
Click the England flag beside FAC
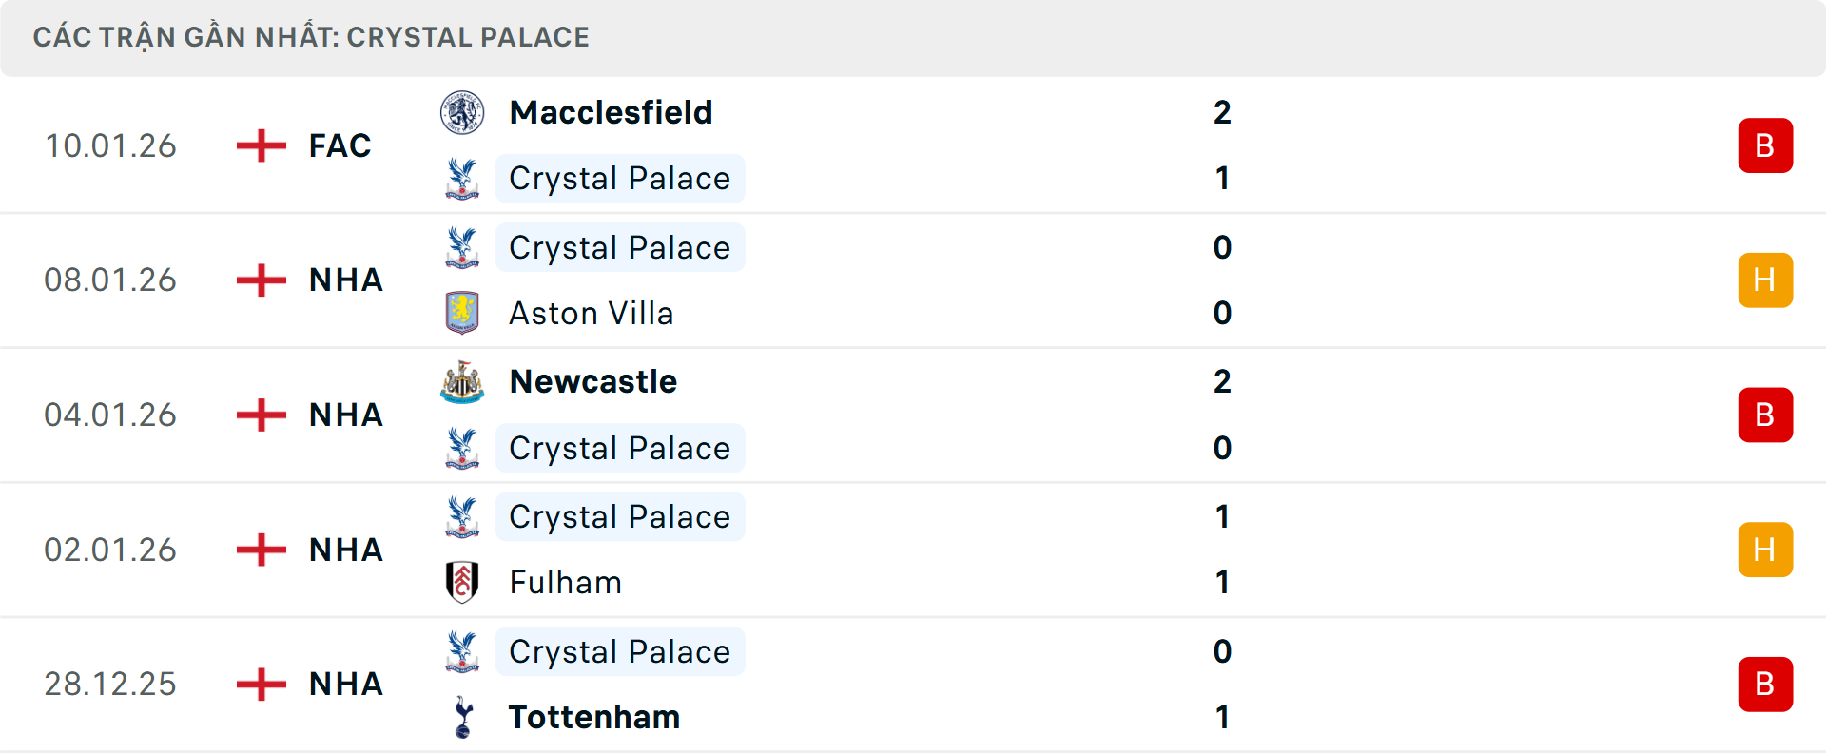click(x=259, y=145)
